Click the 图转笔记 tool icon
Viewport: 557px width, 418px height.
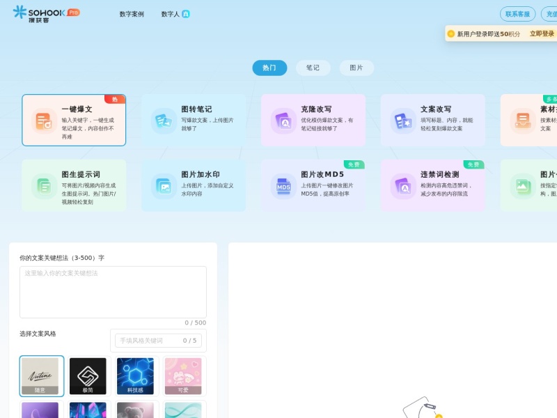pos(164,120)
